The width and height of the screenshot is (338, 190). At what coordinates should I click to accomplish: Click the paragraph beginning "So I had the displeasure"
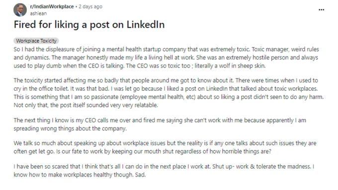[x=166, y=58]
